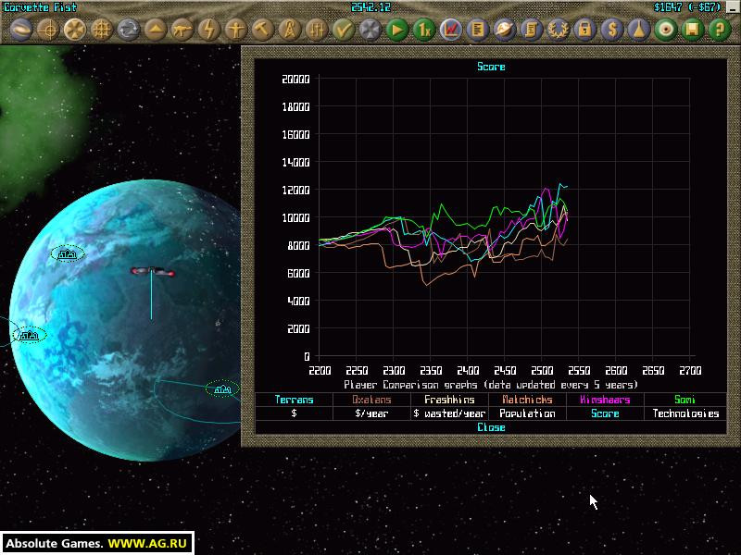The height and width of the screenshot is (555, 741).
Task: Select the red corvette ship over planet
Action: (x=152, y=271)
